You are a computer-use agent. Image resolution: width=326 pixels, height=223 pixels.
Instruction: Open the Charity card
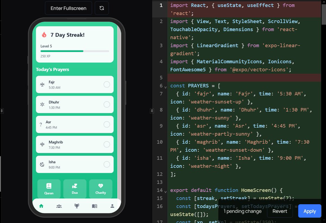(x=101, y=189)
